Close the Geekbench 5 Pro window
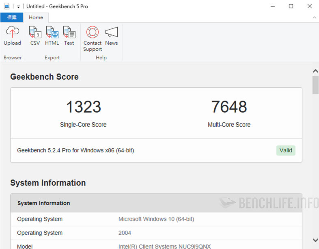The image size is (319, 249). tap(309, 6)
